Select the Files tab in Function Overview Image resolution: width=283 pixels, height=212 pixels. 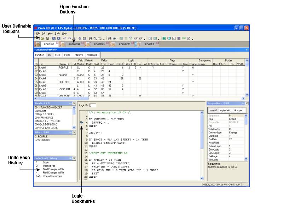pos(57,55)
